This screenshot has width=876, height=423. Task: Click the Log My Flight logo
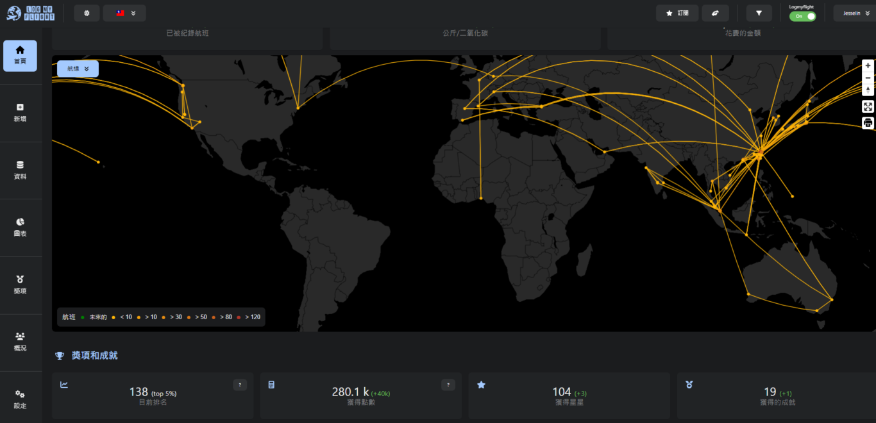(x=30, y=13)
